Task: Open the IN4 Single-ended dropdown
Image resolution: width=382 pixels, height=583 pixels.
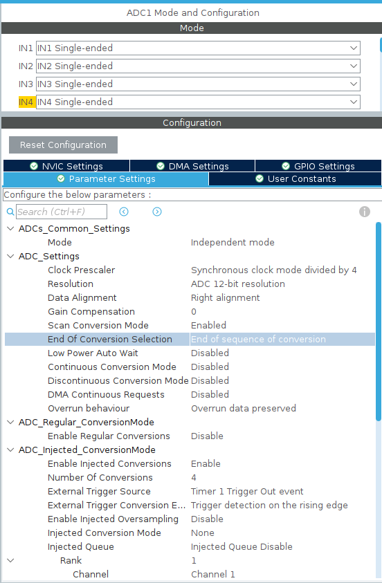Action: click(198, 102)
